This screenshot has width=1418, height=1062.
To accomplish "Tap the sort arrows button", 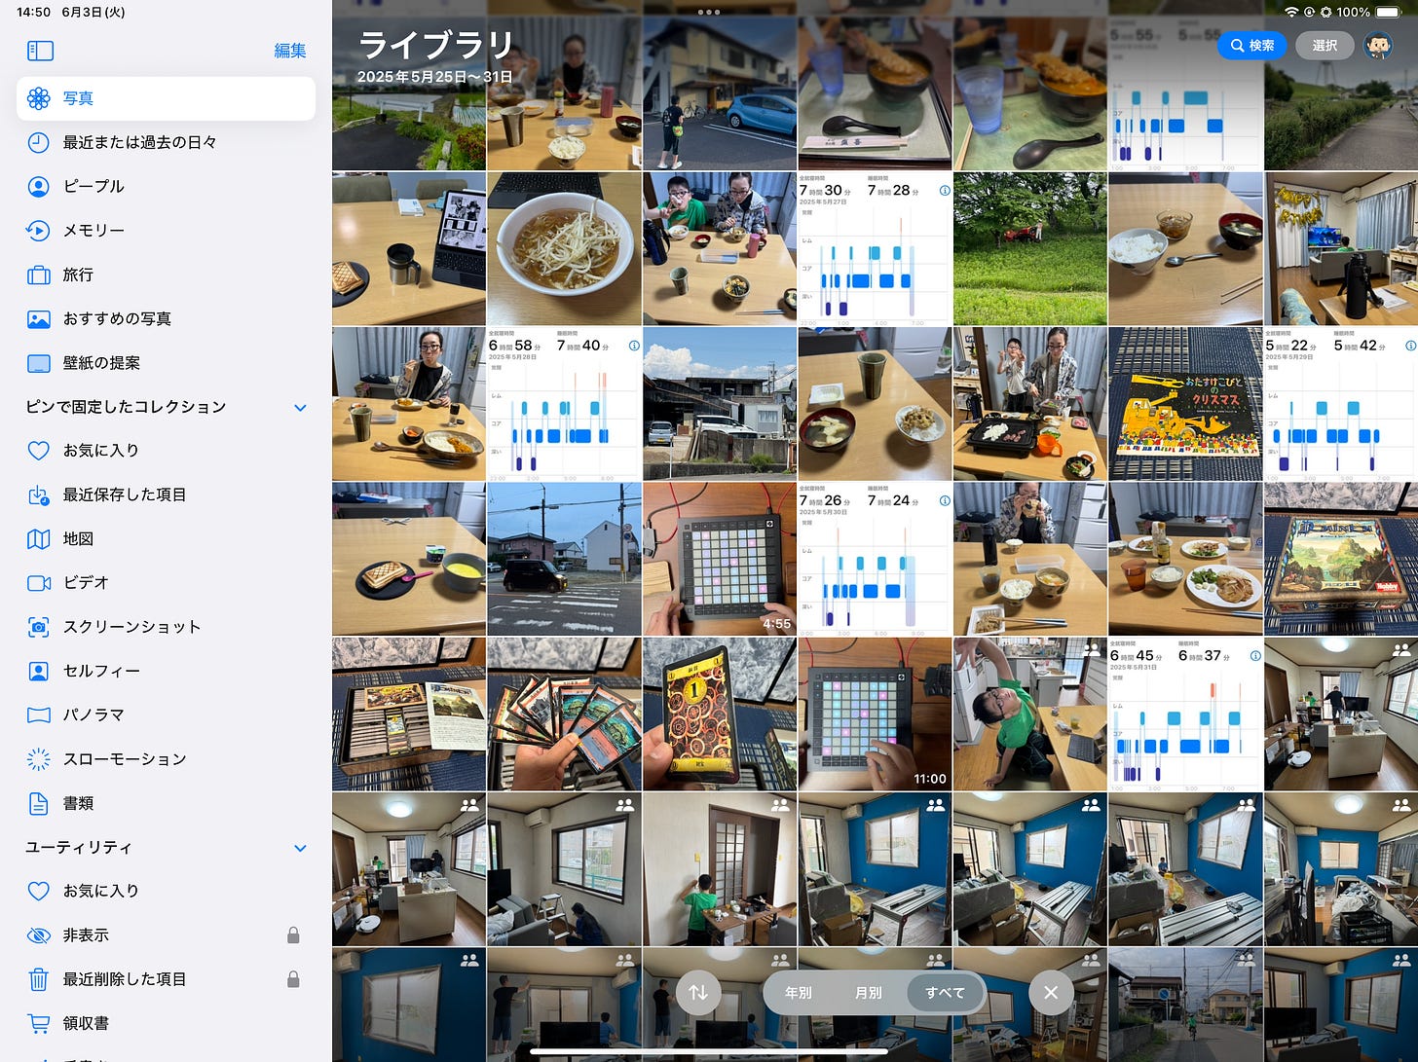I will coord(698,993).
